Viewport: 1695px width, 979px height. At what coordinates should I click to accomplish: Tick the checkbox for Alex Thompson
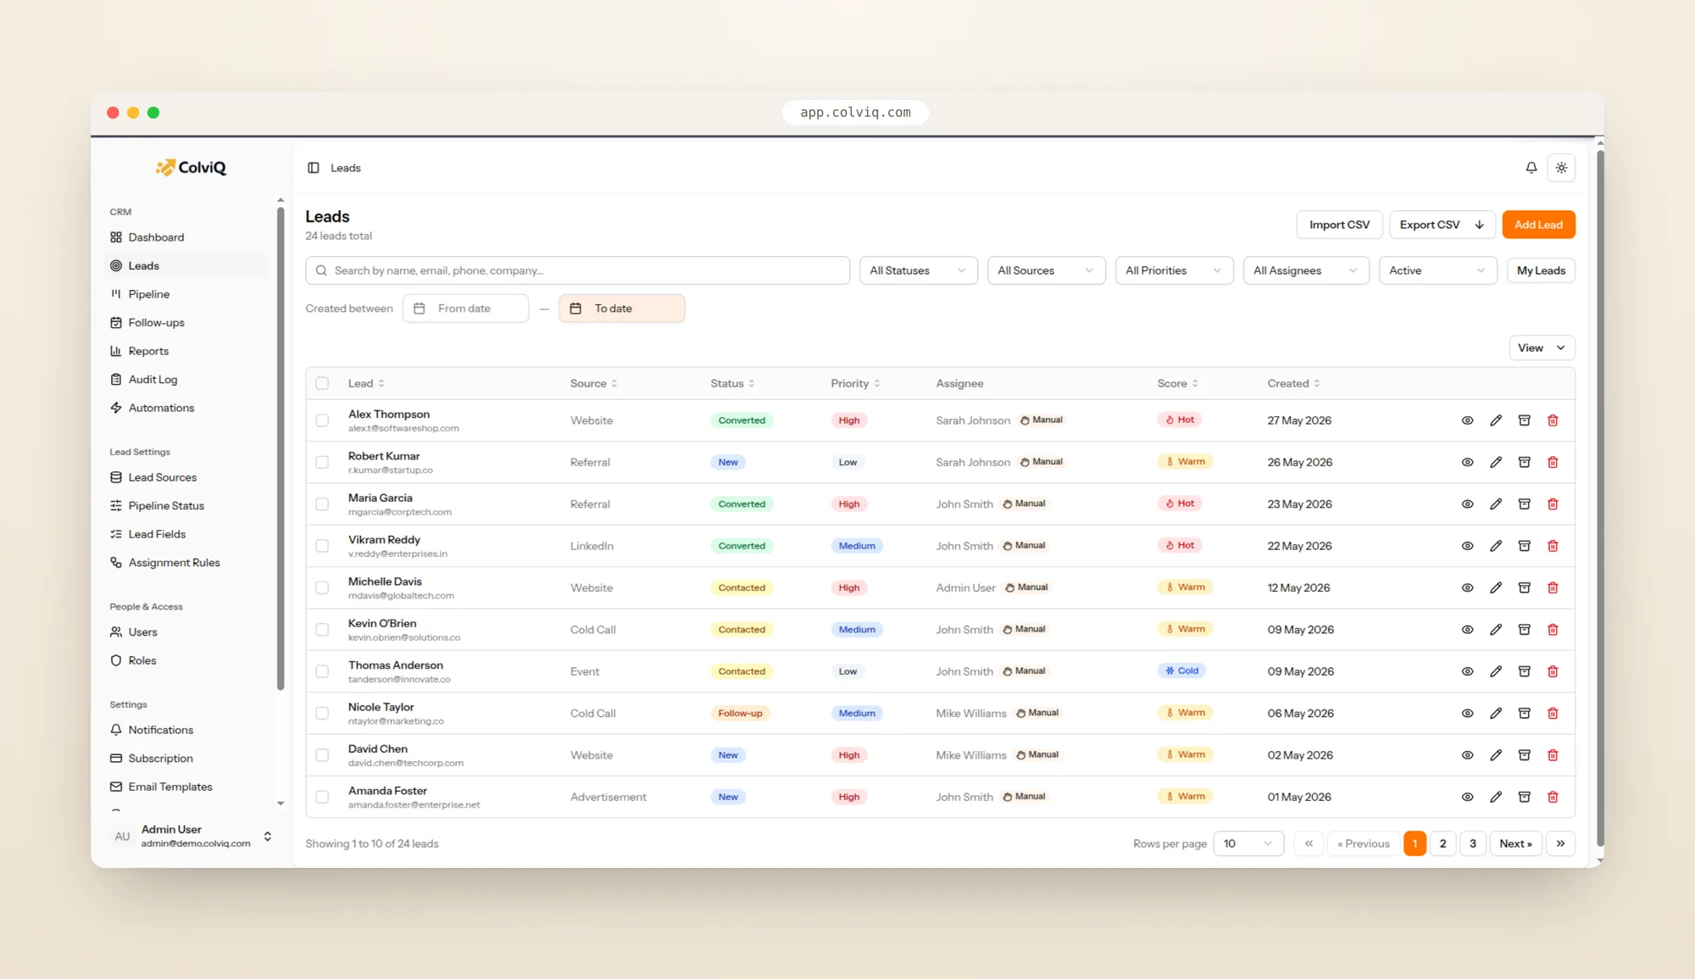coord(322,420)
